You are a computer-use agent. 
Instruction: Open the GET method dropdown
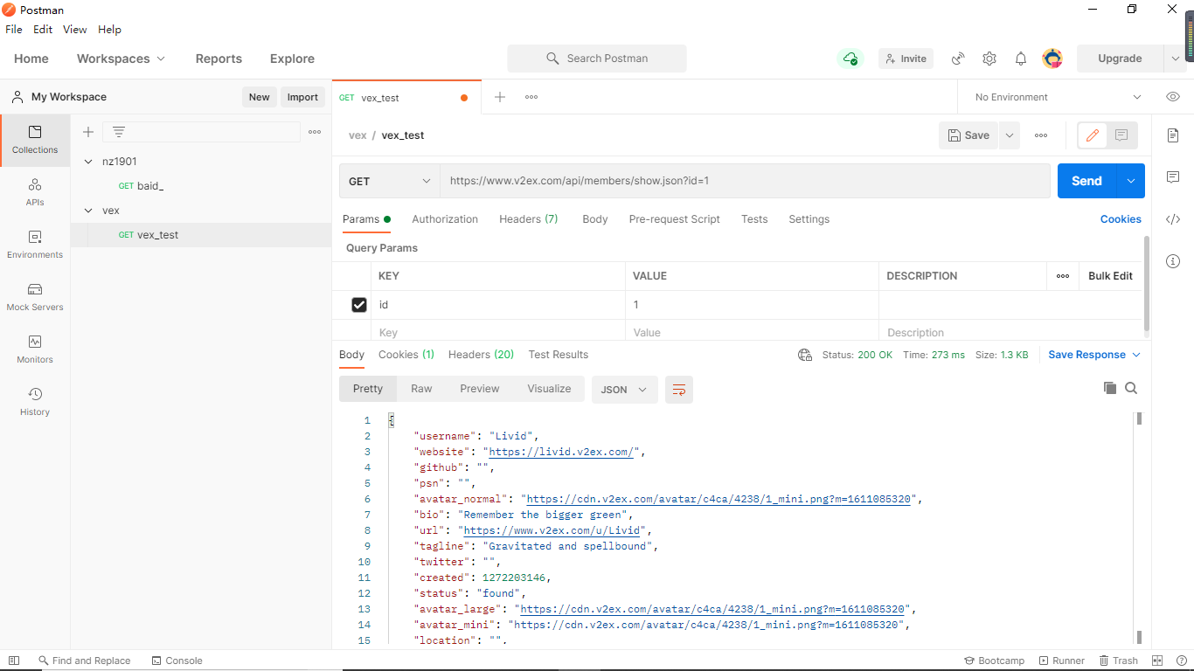389,181
